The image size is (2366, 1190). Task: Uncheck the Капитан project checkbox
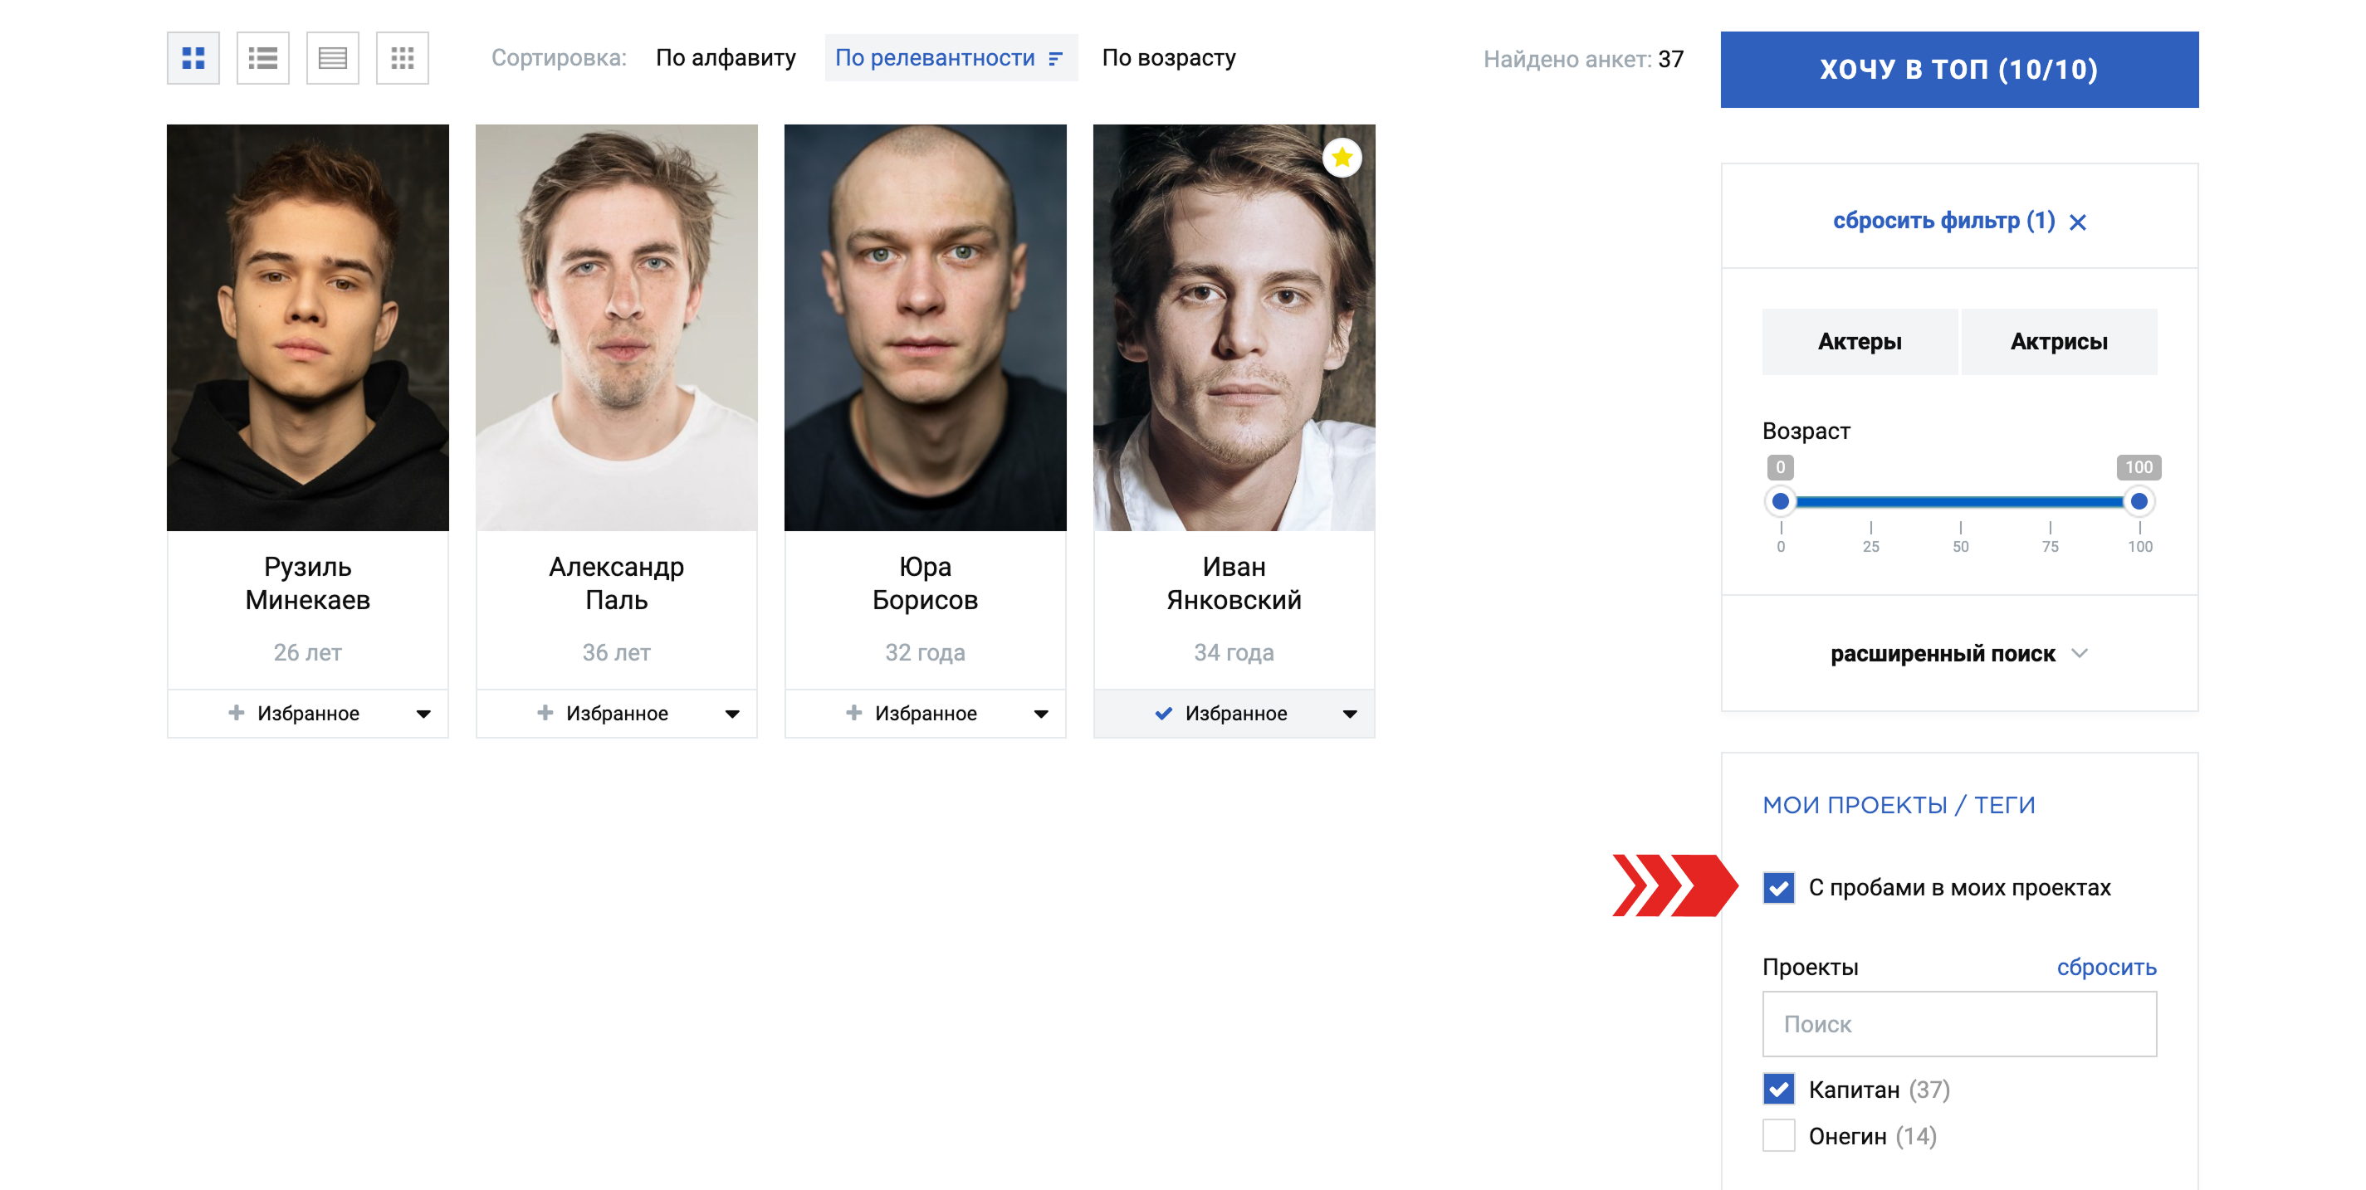pyautogui.click(x=1779, y=1089)
